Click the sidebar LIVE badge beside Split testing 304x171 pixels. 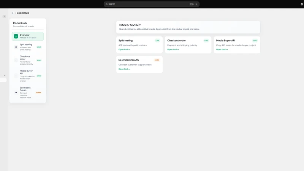[x=39, y=47]
